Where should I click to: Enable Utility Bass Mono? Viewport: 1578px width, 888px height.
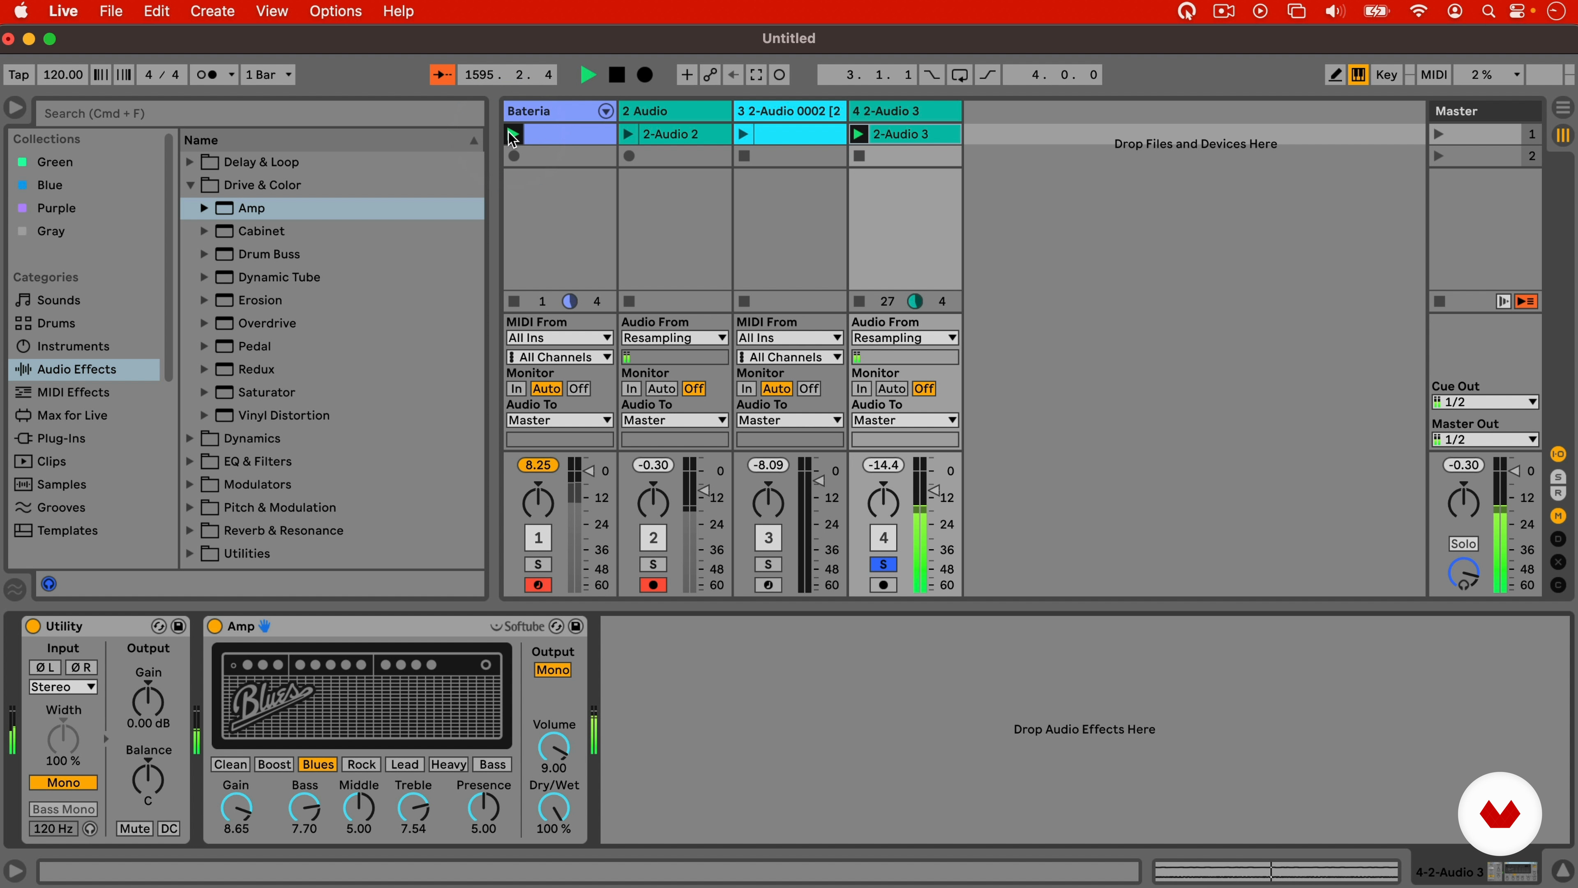pyautogui.click(x=63, y=810)
